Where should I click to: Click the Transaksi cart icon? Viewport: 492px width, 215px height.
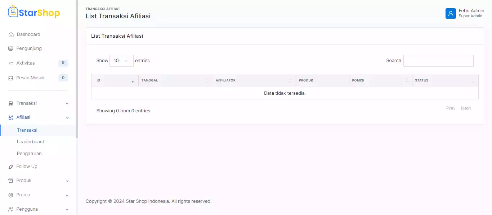click(x=11, y=104)
